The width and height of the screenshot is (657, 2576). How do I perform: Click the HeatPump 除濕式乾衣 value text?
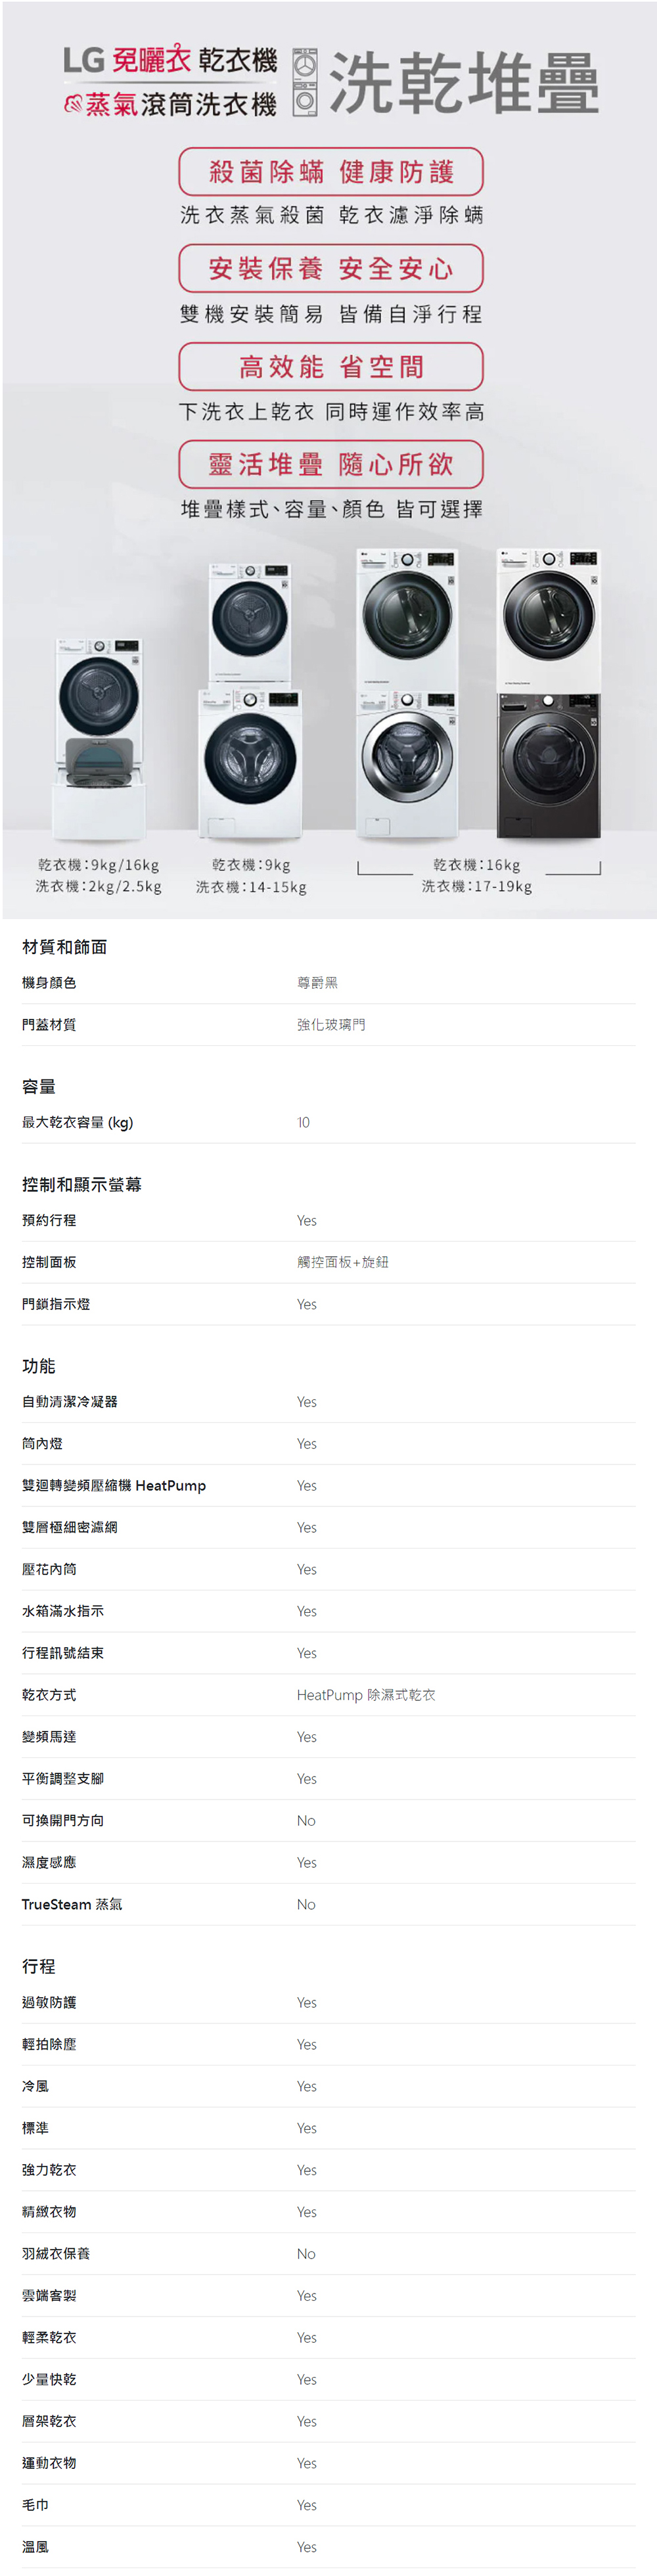[x=366, y=1695]
